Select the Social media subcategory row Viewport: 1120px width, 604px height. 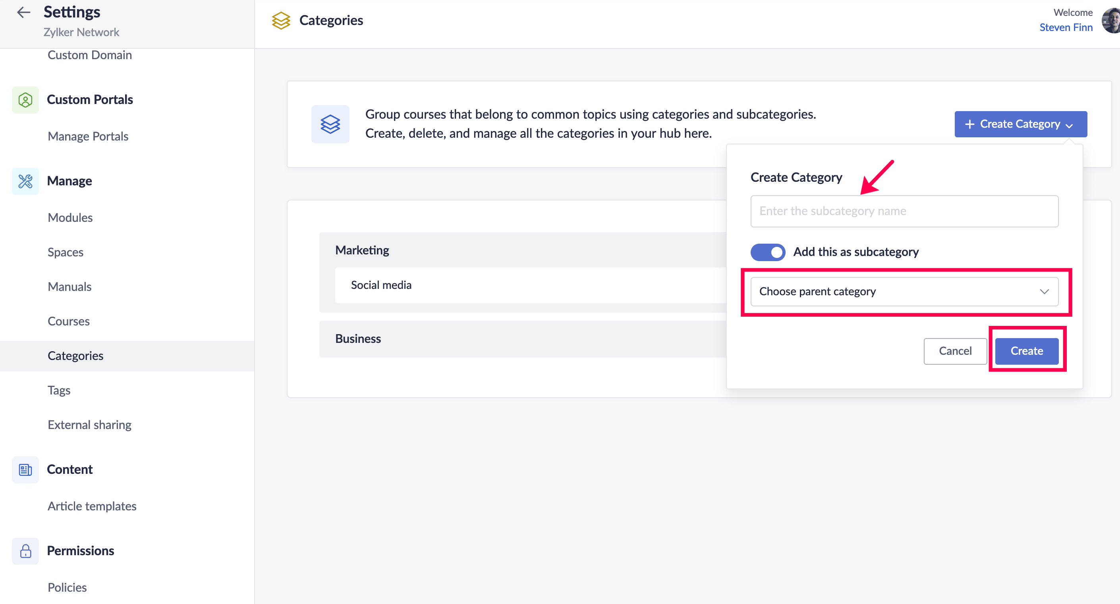531,285
